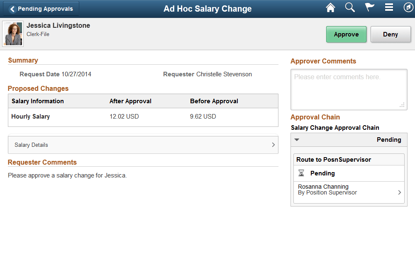Image resolution: width=415 pixels, height=277 pixels.
Task: Open the Salary Details link
Action: (x=31, y=145)
